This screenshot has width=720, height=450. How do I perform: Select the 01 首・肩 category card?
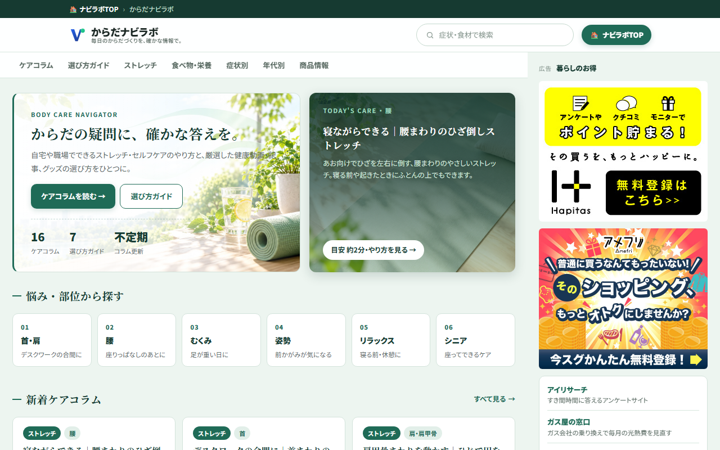pos(52,340)
